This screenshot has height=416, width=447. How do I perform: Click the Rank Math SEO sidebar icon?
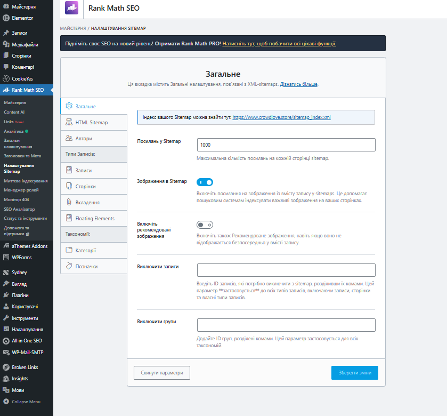[6, 90]
